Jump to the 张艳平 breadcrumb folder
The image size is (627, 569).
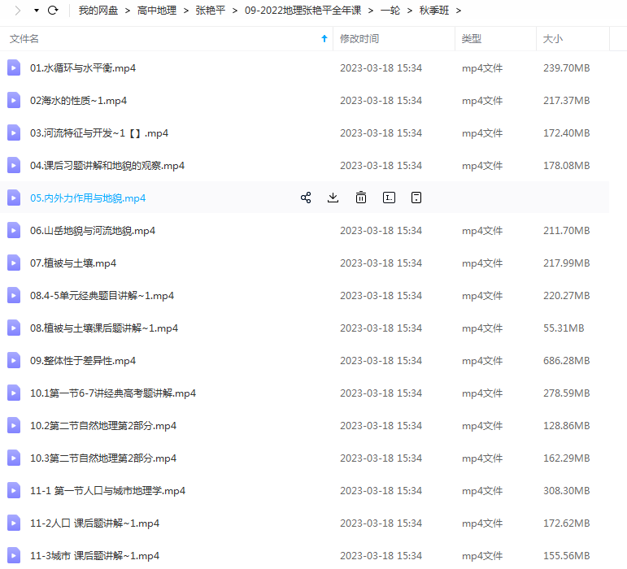click(209, 11)
